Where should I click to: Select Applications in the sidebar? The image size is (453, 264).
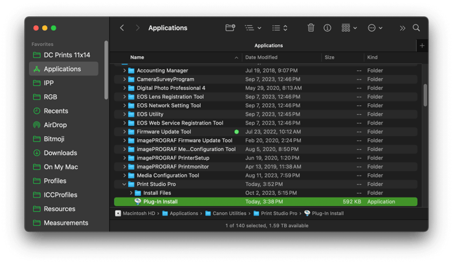coord(63,69)
